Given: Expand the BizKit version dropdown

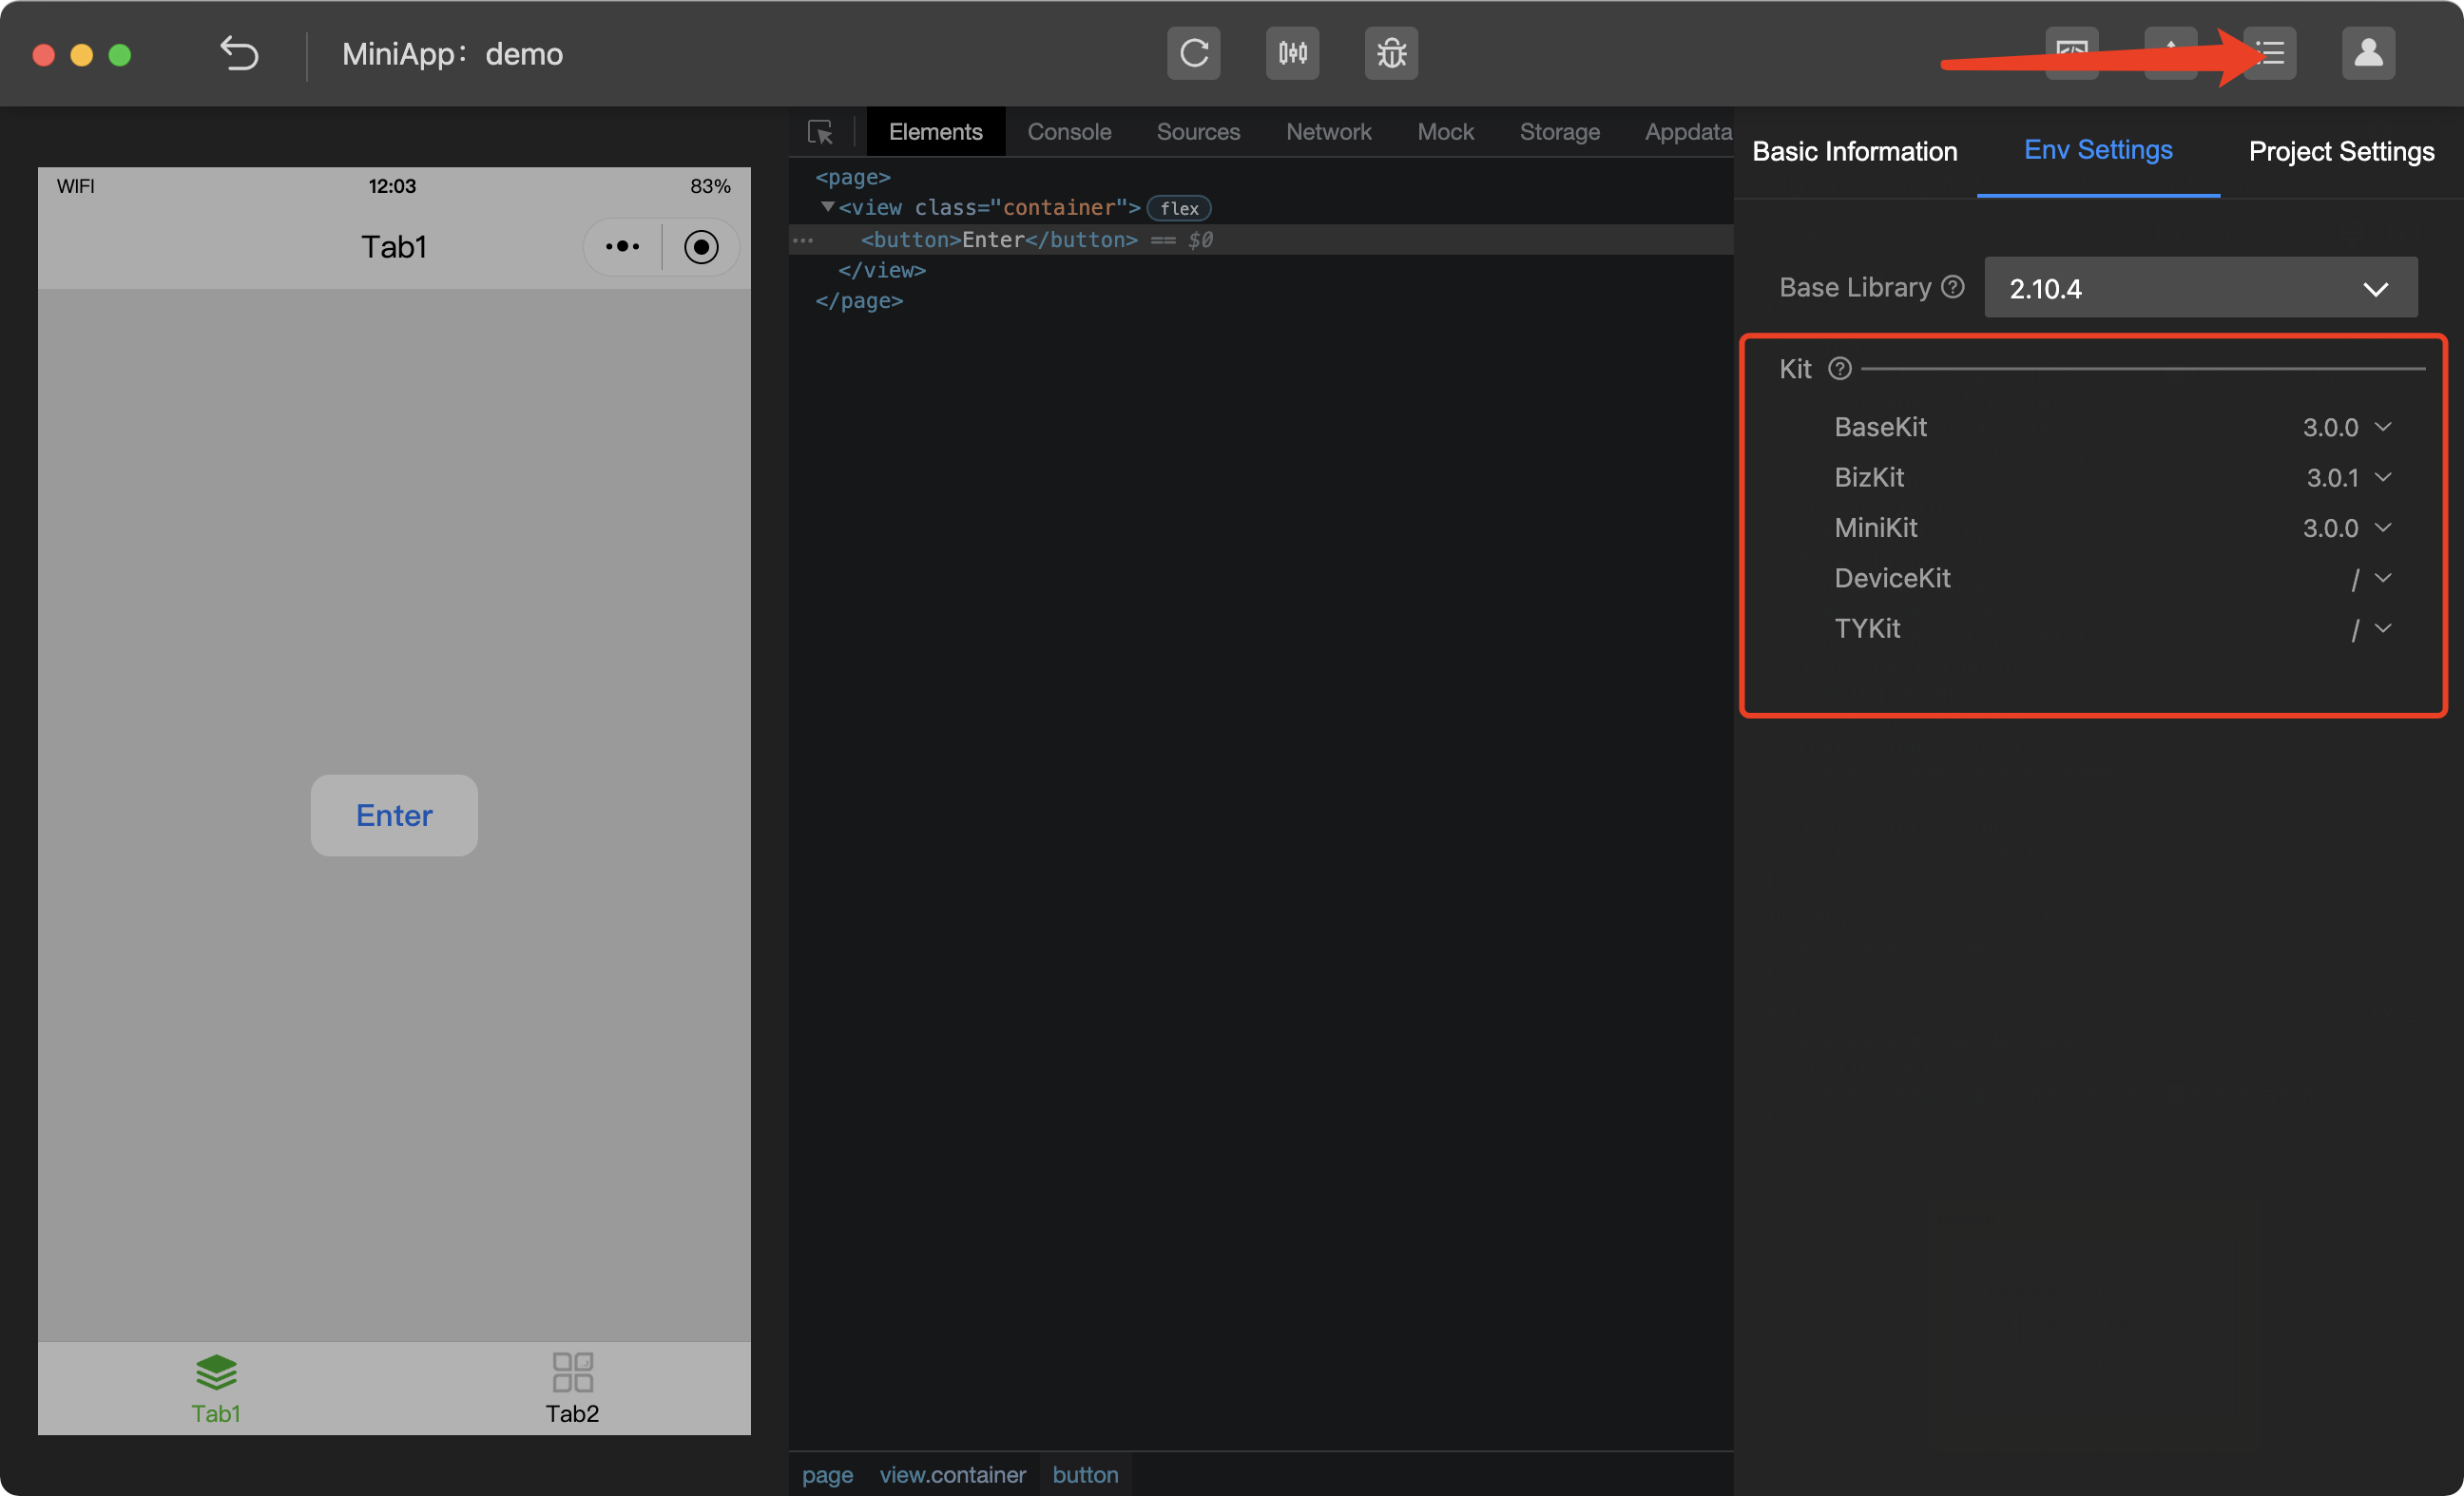Looking at the screenshot, I should [2385, 477].
